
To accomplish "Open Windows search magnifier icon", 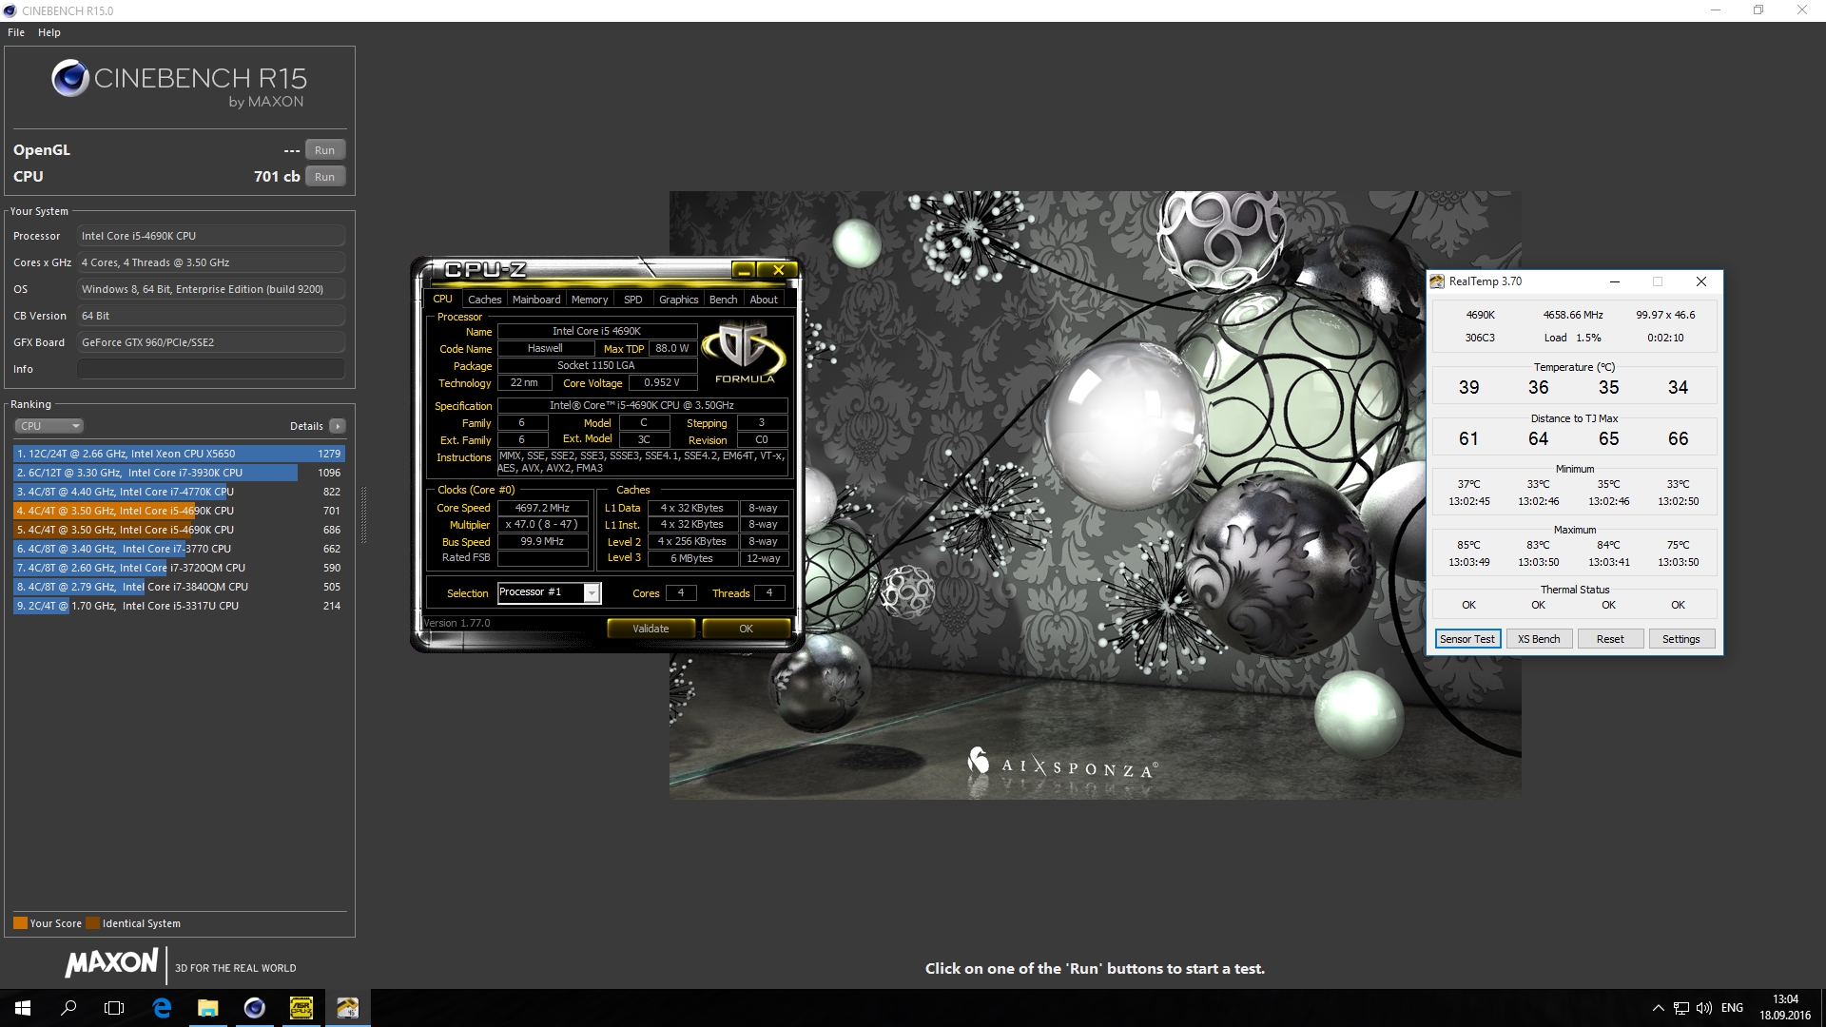I will (x=68, y=1008).
